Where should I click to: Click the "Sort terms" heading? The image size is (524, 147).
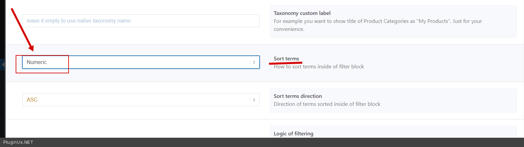click(286, 59)
